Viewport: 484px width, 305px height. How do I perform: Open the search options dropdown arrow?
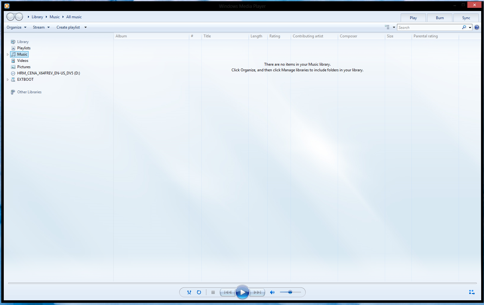pos(470,28)
